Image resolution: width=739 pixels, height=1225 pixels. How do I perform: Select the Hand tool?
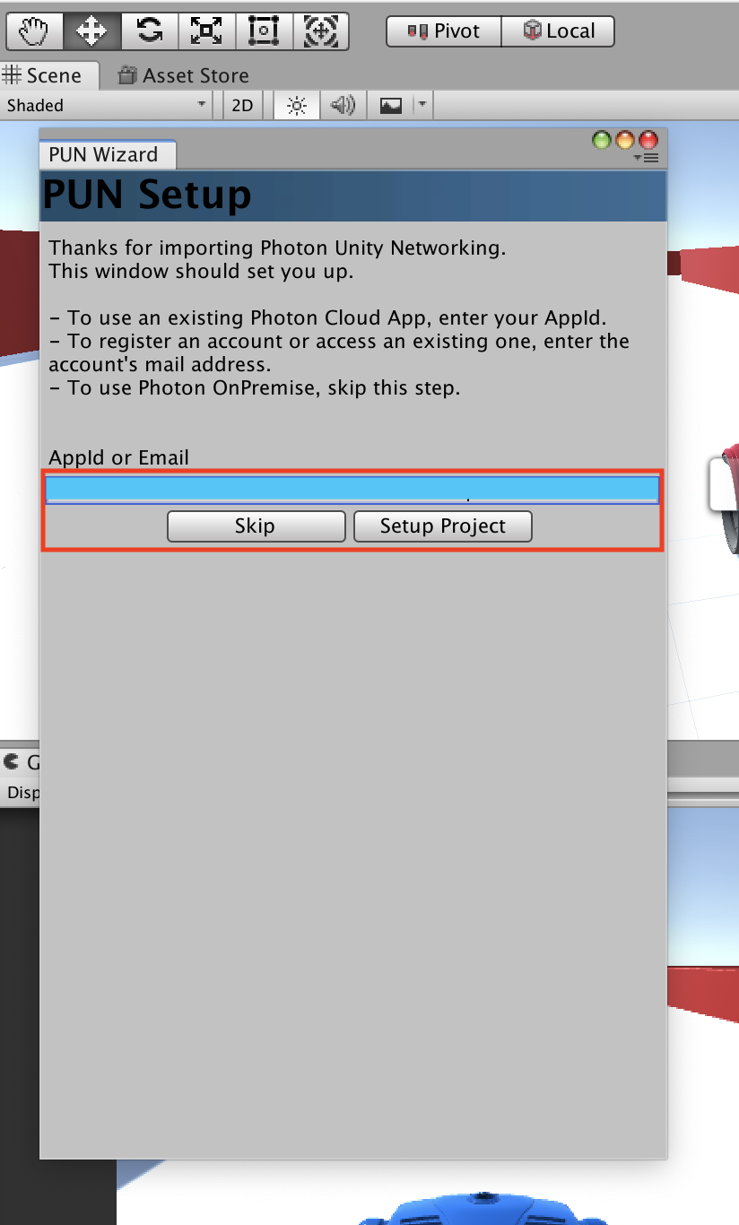[34, 31]
